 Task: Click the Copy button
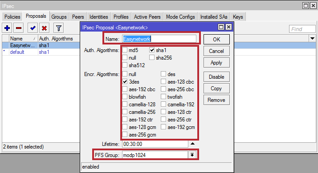pyautogui.click(x=216, y=89)
